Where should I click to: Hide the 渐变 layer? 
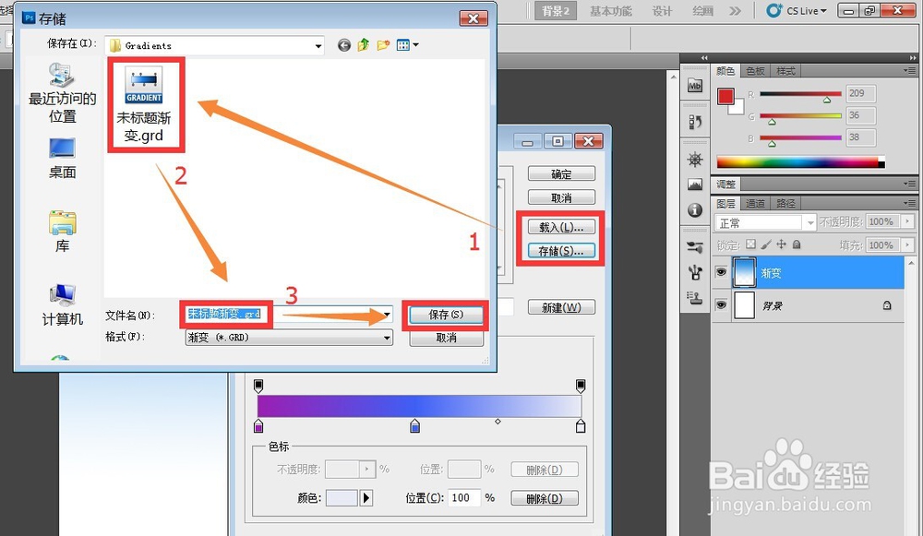pyautogui.click(x=721, y=272)
